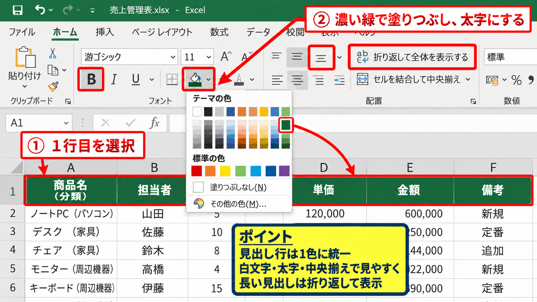Click the Save icon in title bar
Image resolution: width=537 pixels, height=302 pixels.
(x=17, y=10)
